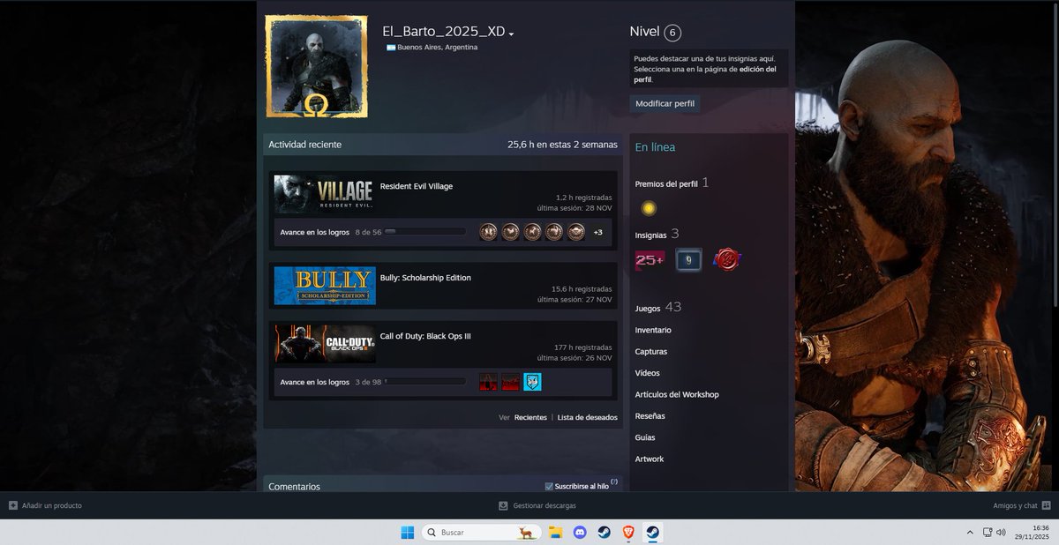Click the 25,6 h en estas 2 semanas text
1059x545 pixels.
(x=562, y=145)
